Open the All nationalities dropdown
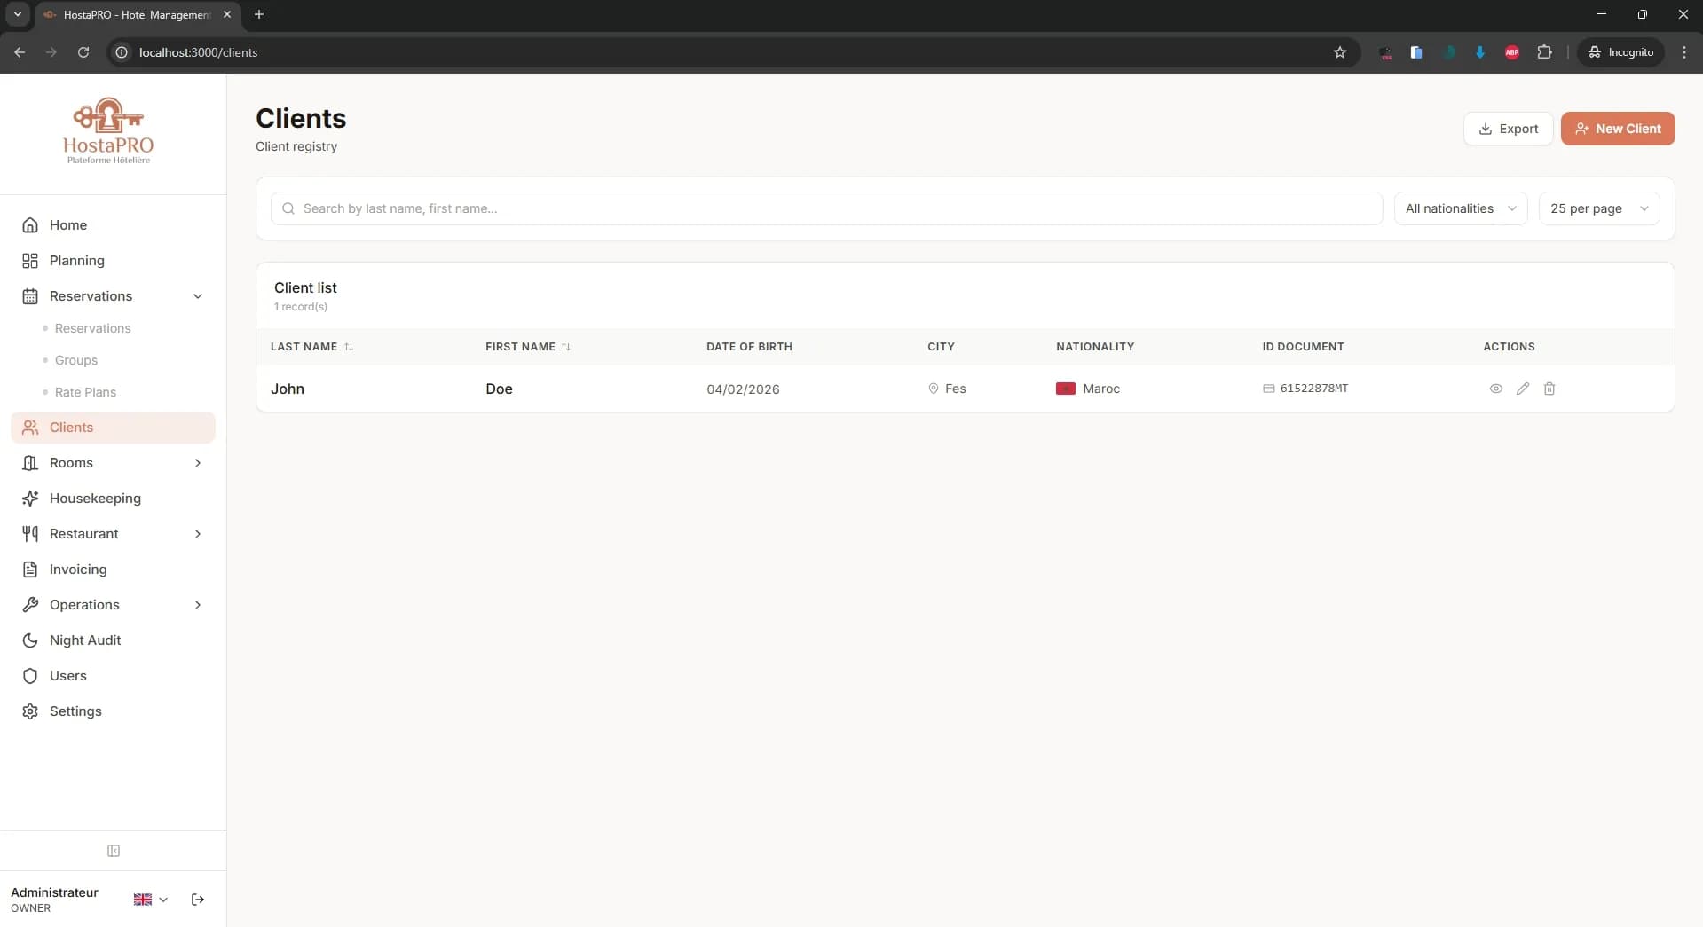This screenshot has width=1703, height=927. pyautogui.click(x=1460, y=208)
